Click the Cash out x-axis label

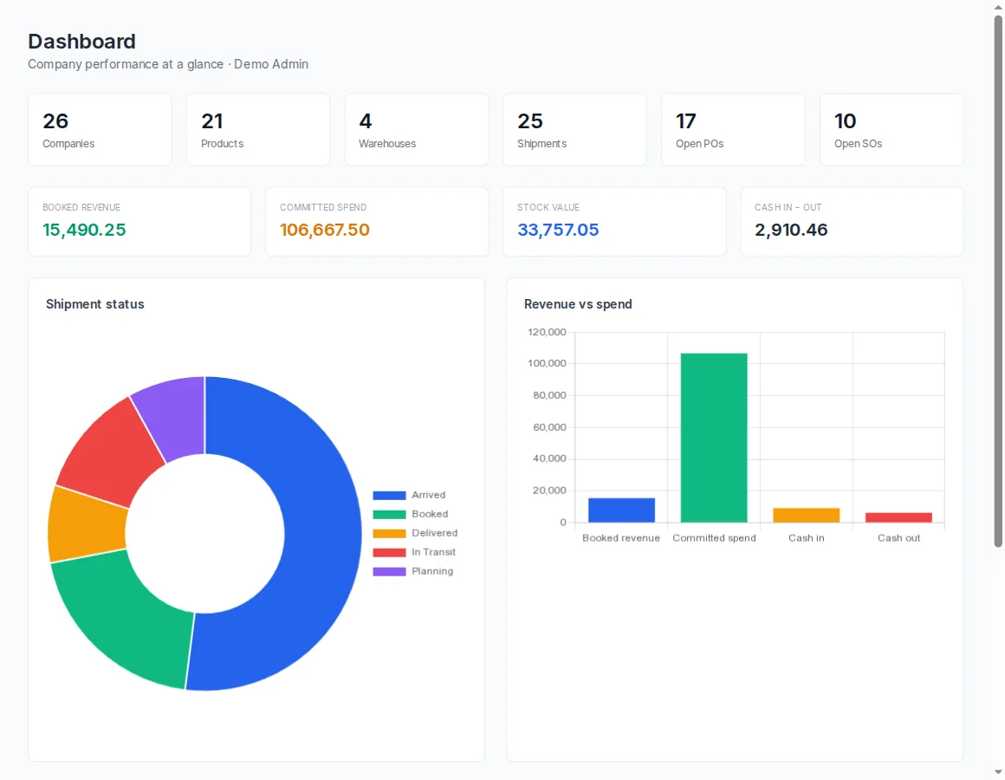tap(898, 538)
